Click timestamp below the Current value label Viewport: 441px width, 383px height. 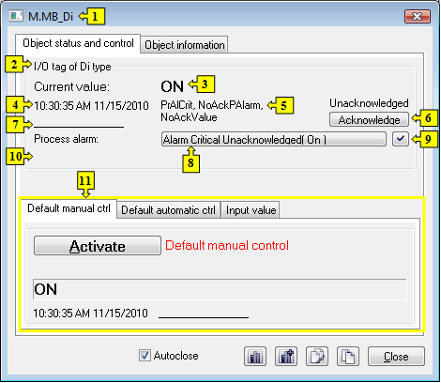(x=91, y=106)
